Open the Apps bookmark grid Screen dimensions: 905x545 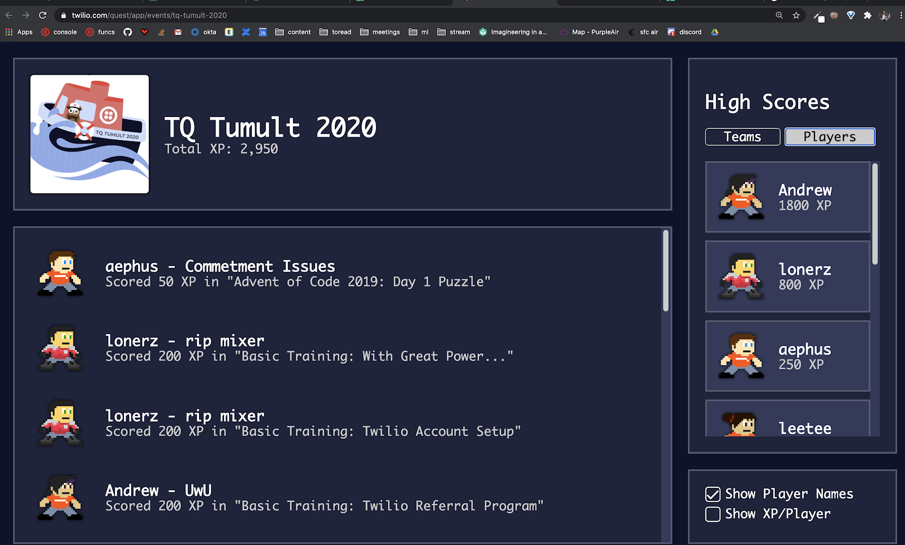[19, 32]
